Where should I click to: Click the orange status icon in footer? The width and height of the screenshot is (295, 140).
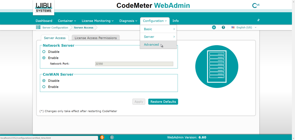(x=102, y=137)
